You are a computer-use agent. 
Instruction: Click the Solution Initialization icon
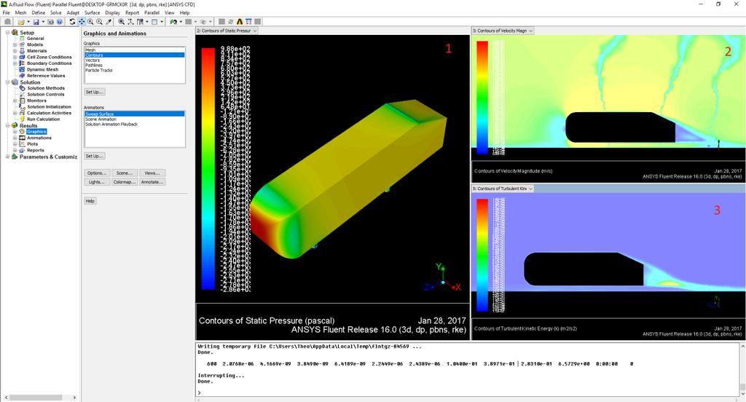(22, 107)
